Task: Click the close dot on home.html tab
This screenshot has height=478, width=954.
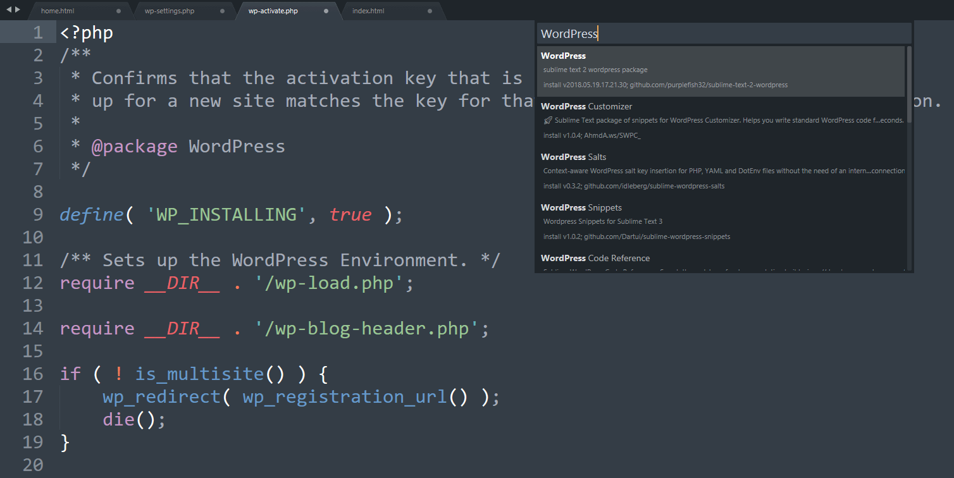Action: (x=118, y=11)
